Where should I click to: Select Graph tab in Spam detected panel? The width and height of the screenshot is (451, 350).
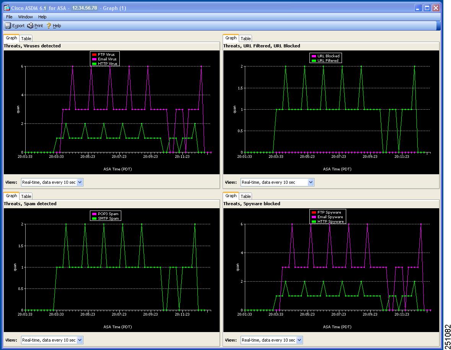(x=11, y=196)
